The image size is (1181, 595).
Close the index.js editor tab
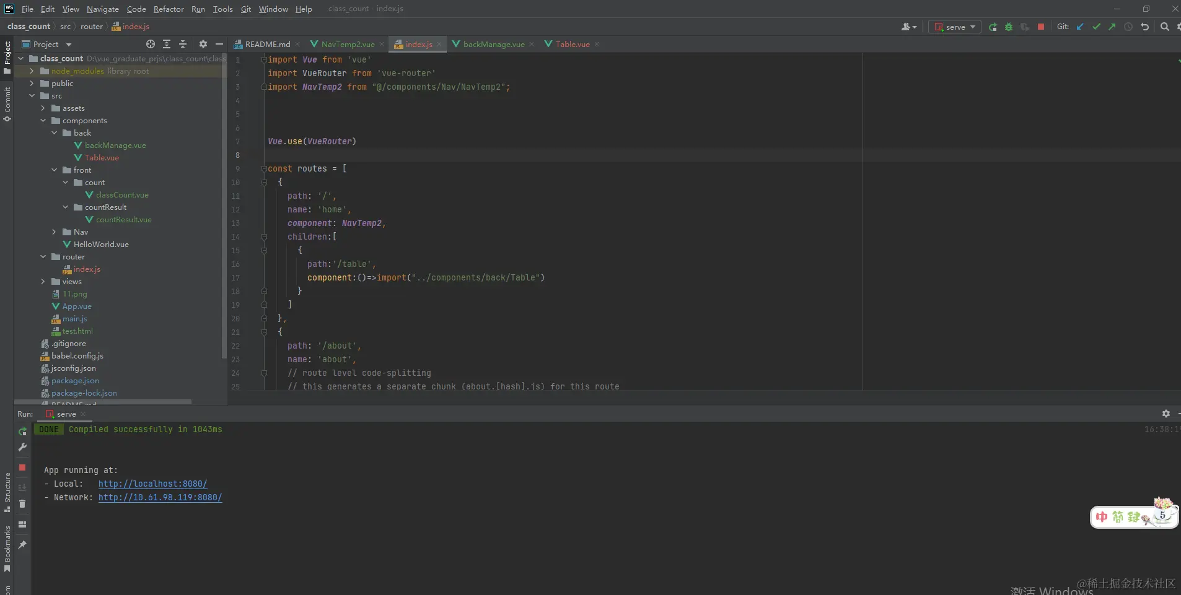click(439, 45)
